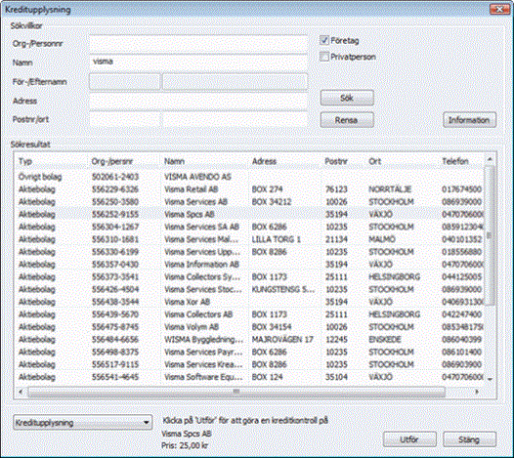This screenshot has height=458, width=514.
Task: Uncheck the Företag checkbox
Action: coord(323,41)
